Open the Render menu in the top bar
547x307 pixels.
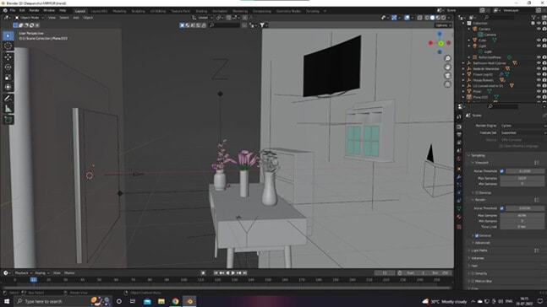point(34,10)
